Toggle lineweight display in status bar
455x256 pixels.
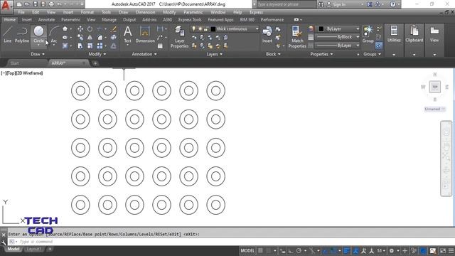[346, 250]
